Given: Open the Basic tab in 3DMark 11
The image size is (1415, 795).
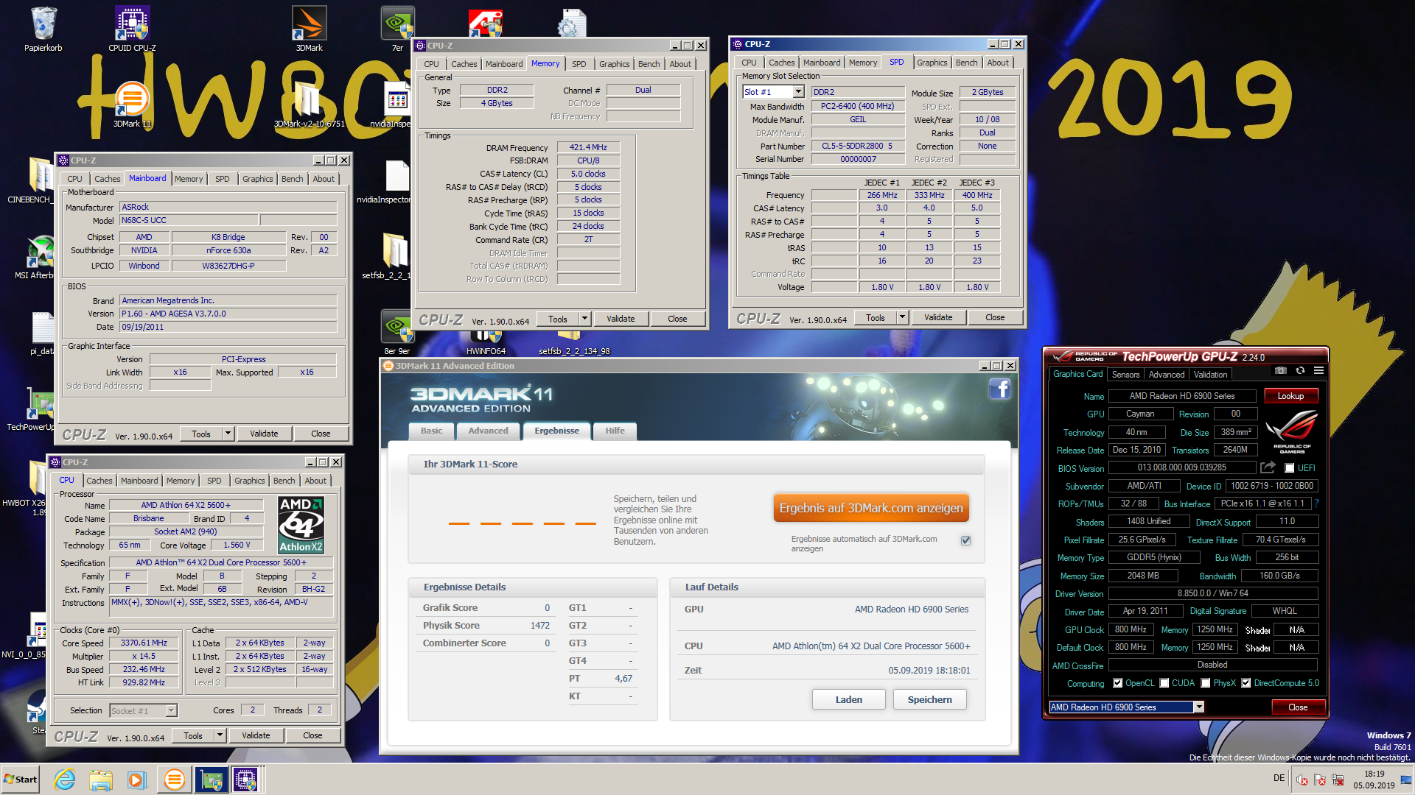Looking at the screenshot, I should pyautogui.click(x=432, y=431).
